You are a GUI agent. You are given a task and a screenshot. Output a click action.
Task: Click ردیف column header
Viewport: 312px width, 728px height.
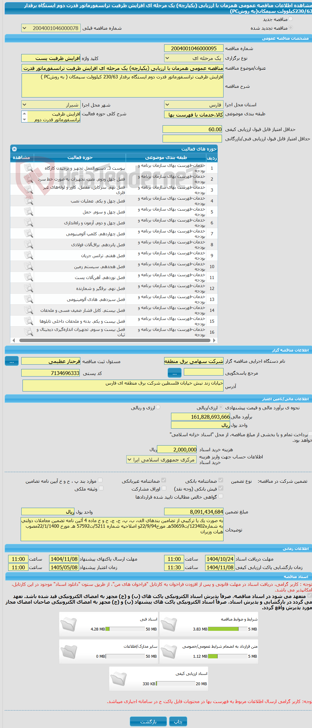coord(212,158)
